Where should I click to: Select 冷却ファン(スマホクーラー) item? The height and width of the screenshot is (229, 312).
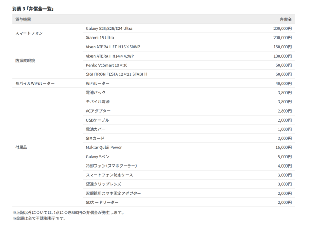(x=111, y=166)
